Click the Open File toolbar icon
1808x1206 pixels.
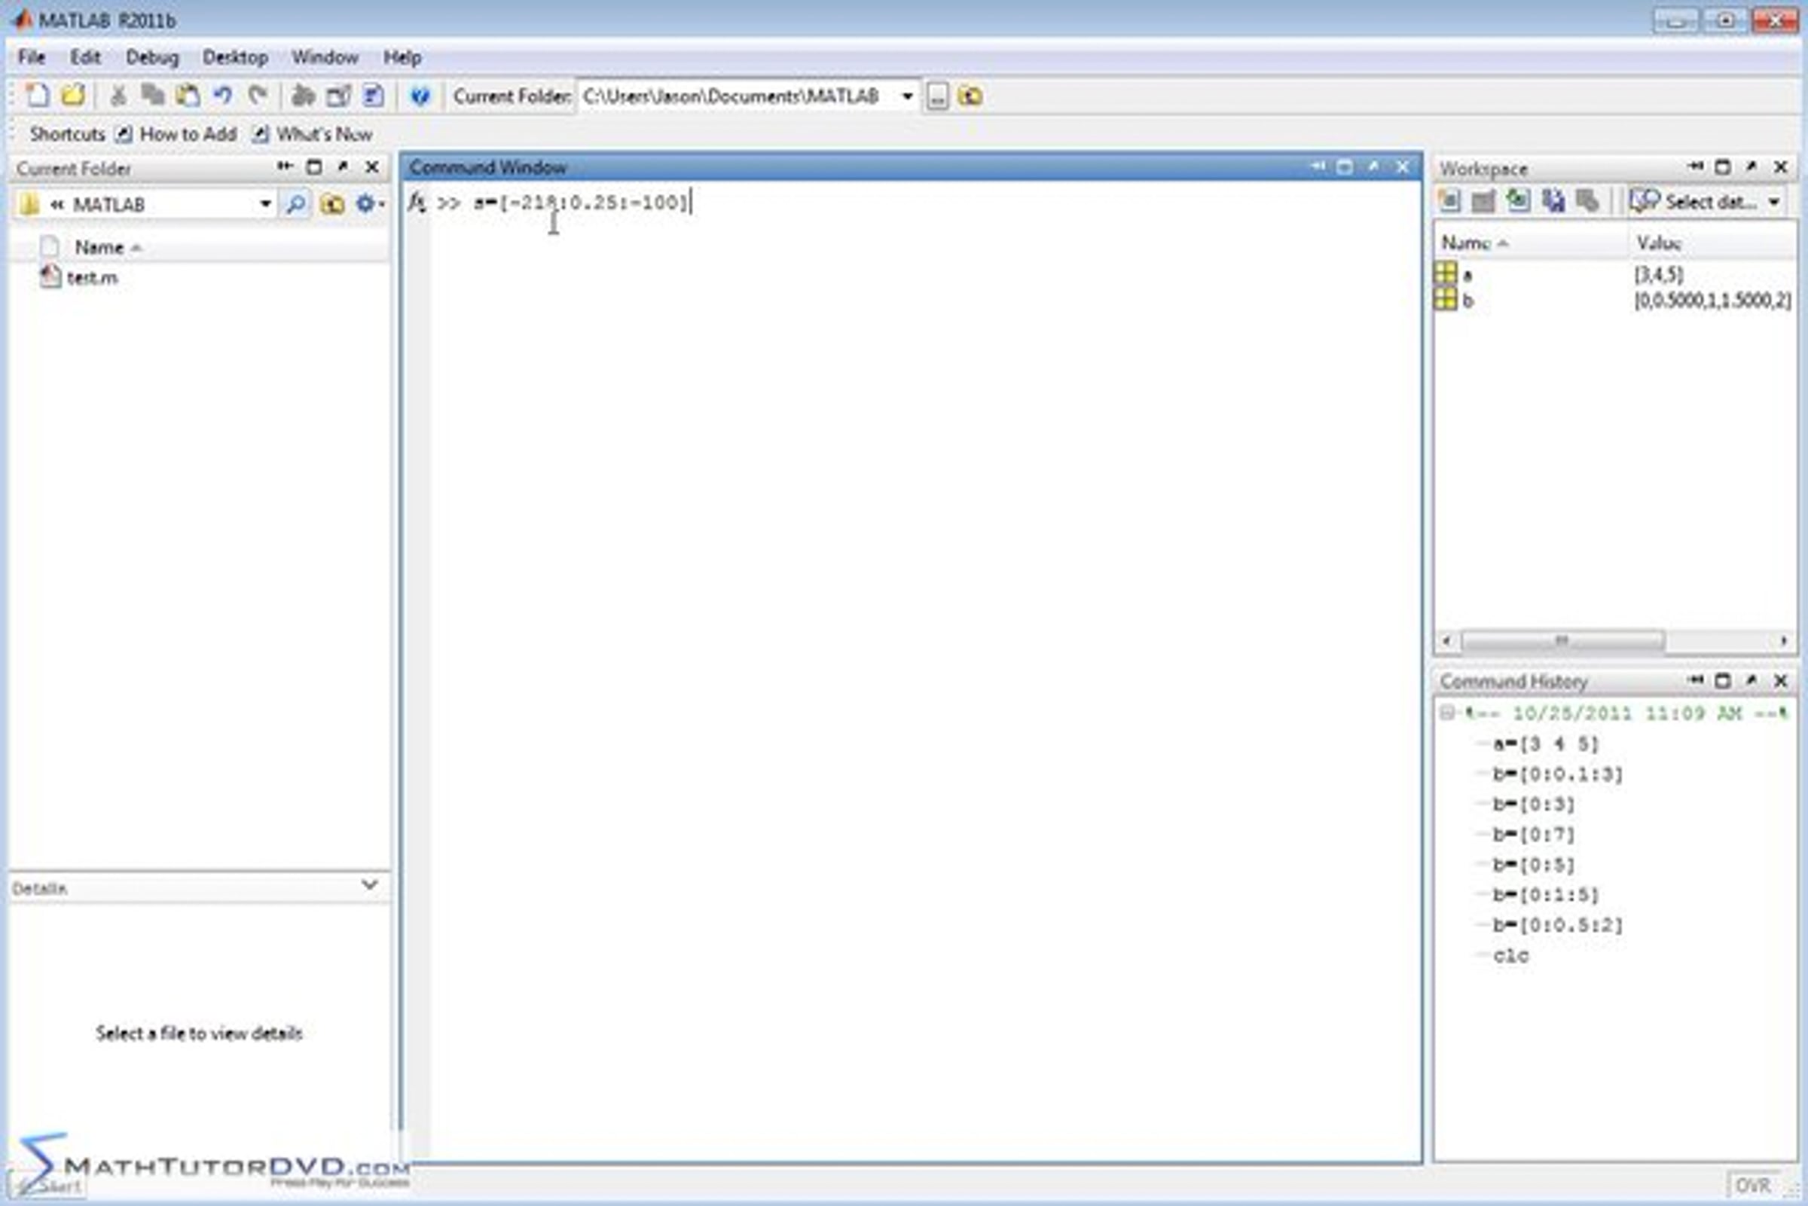72,96
